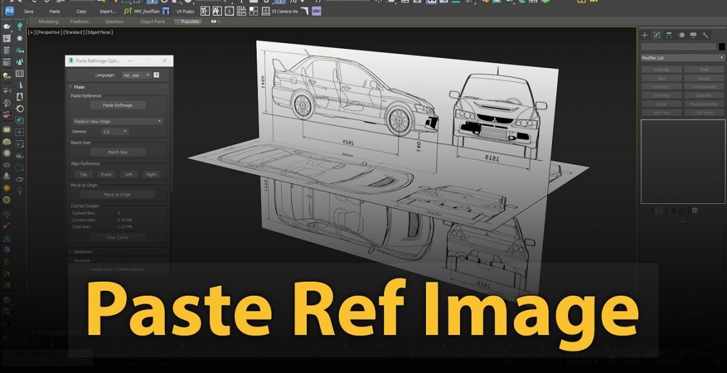Switch to the Modify panel icon
This screenshot has width=727, height=373.
[657, 35]
